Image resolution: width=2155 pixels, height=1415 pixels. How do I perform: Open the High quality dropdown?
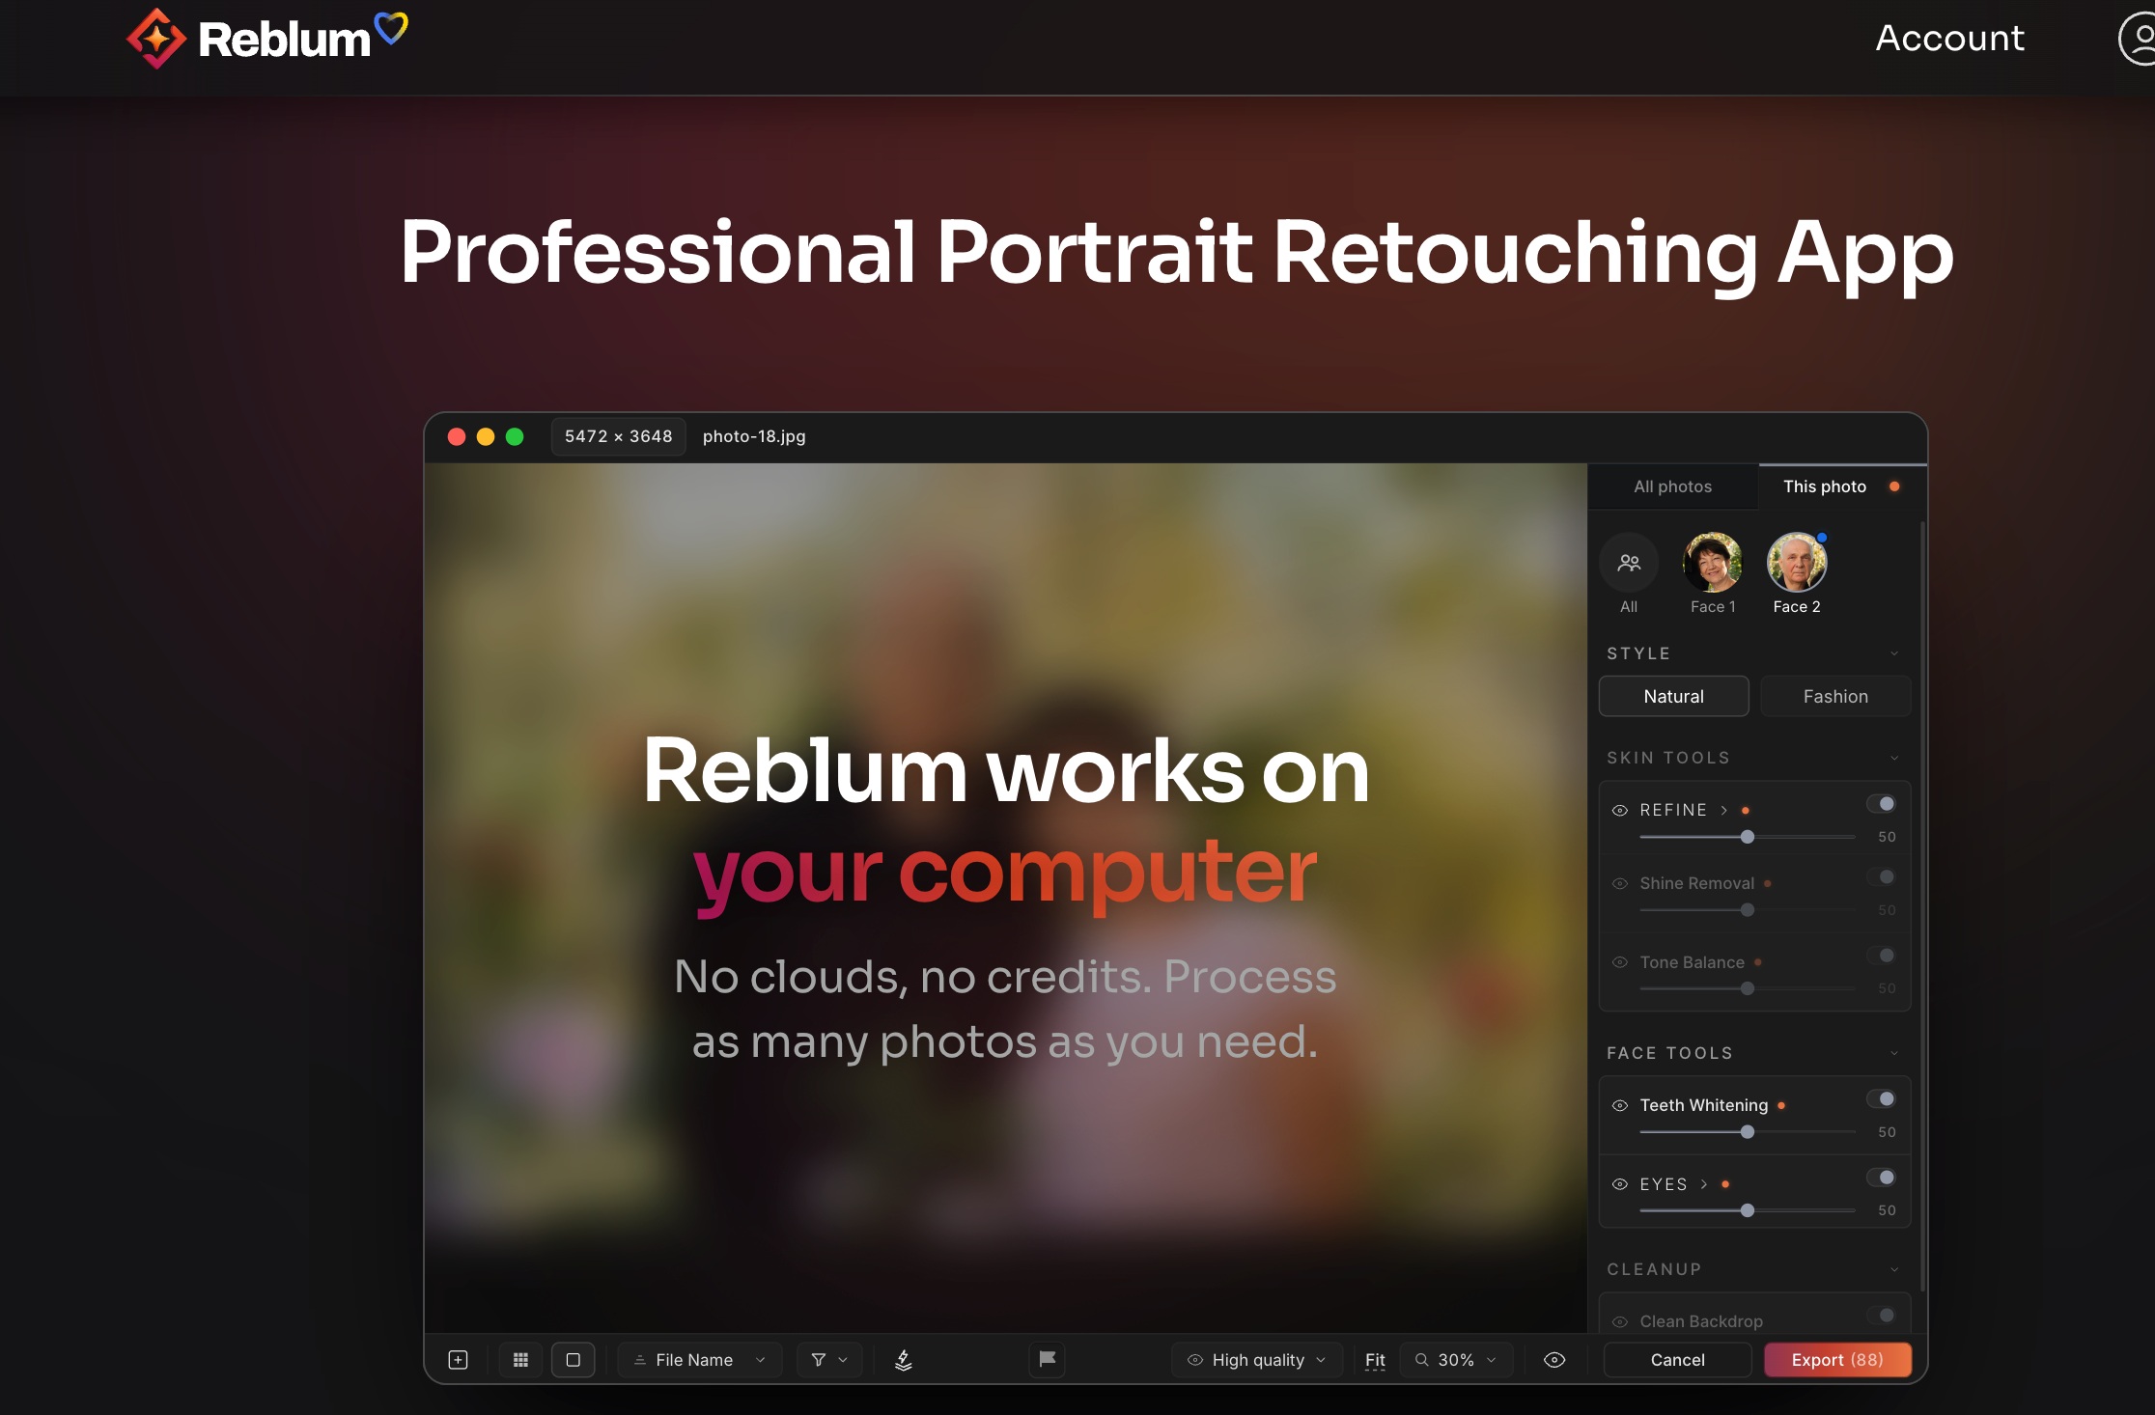[x=1257, y=1360]
